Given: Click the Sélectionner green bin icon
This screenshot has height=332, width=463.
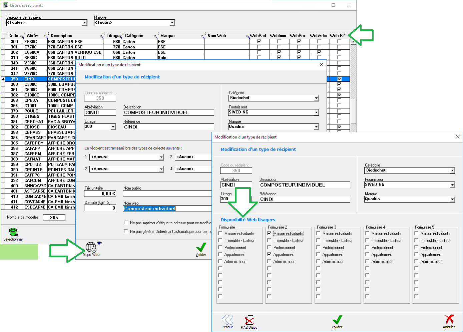Looking at the screenshot, I should pyautogui.click(x=13, y=232).
